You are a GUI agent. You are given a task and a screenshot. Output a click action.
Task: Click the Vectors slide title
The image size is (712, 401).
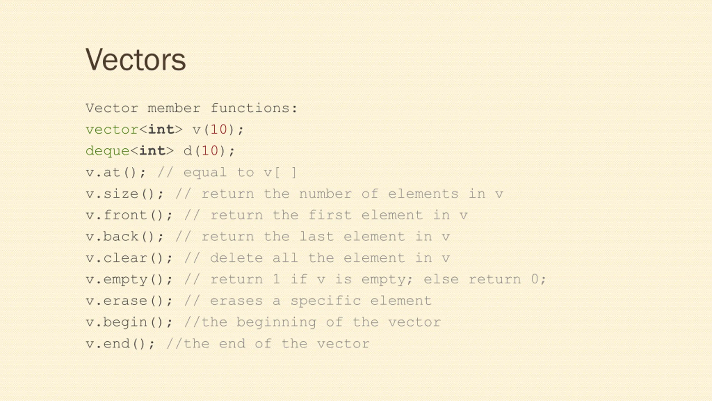pyautogui.click(x=135, y=60)
